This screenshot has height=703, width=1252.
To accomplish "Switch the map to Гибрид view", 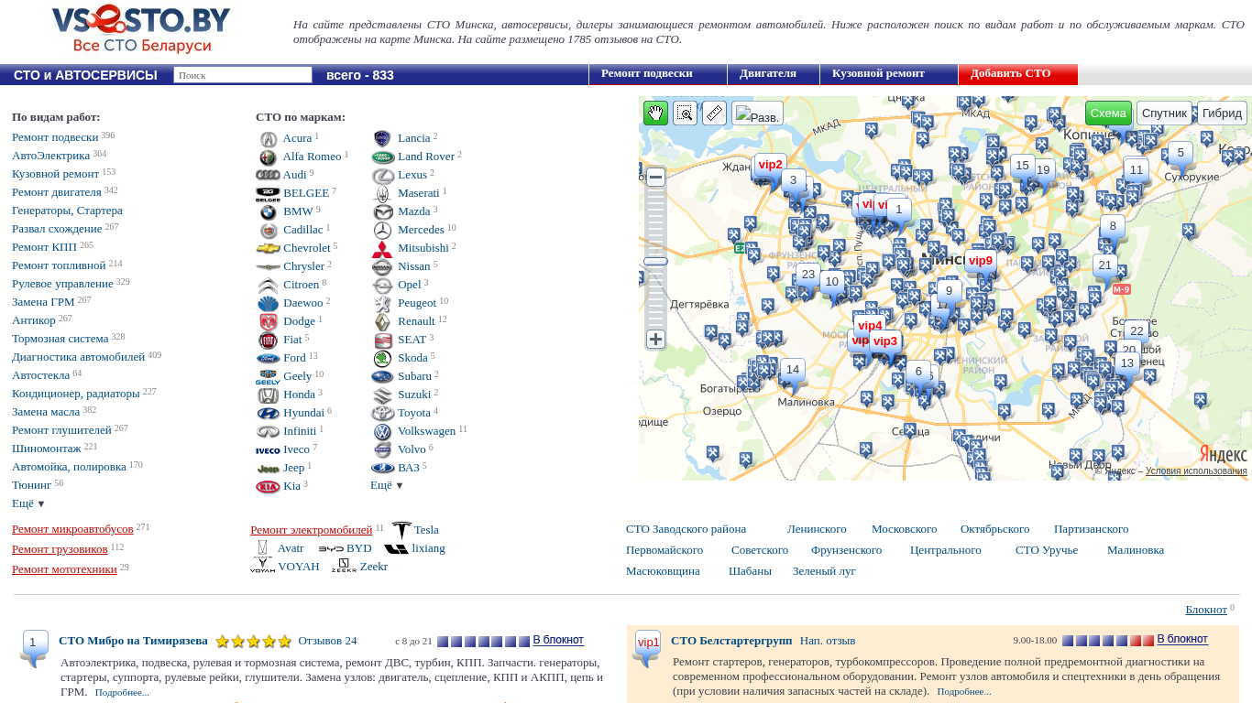I will [x=1222, y=114].
